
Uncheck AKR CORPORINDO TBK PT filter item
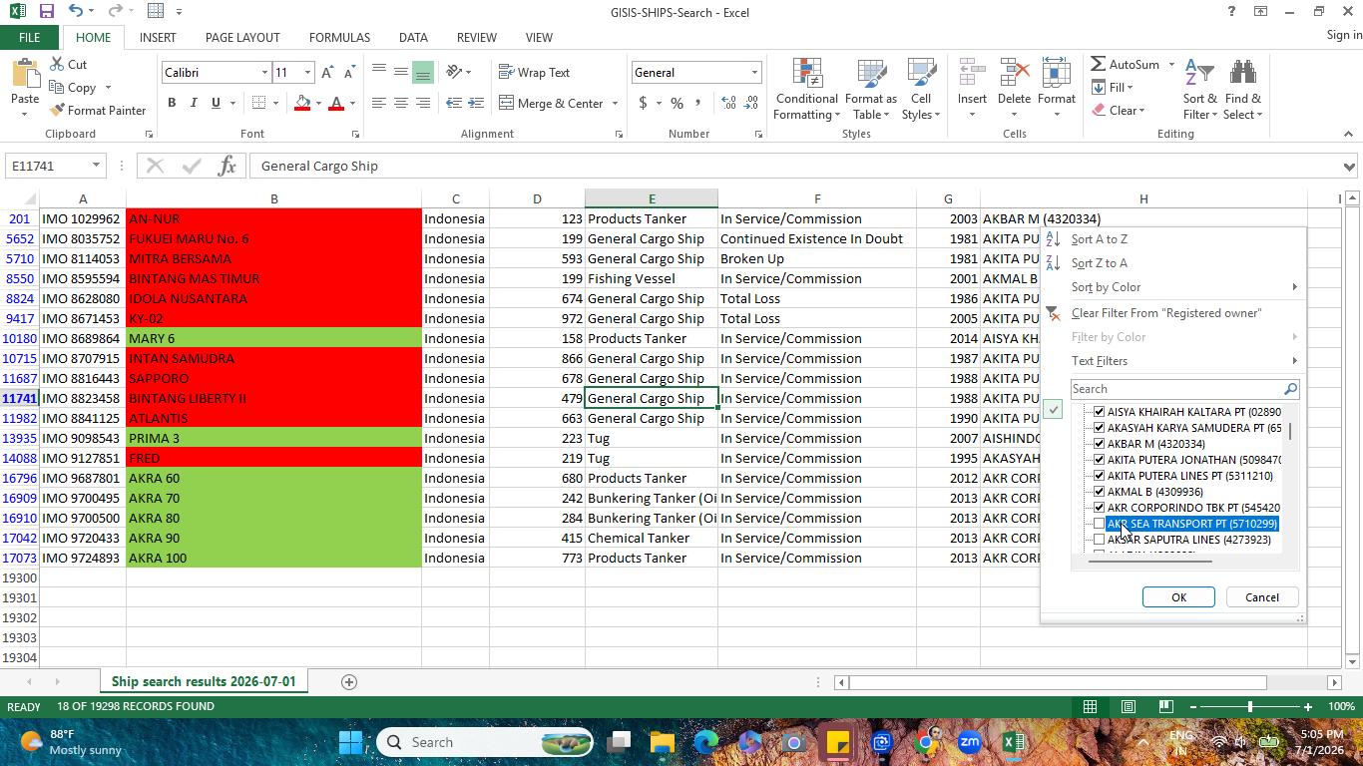coord(1100,508)
